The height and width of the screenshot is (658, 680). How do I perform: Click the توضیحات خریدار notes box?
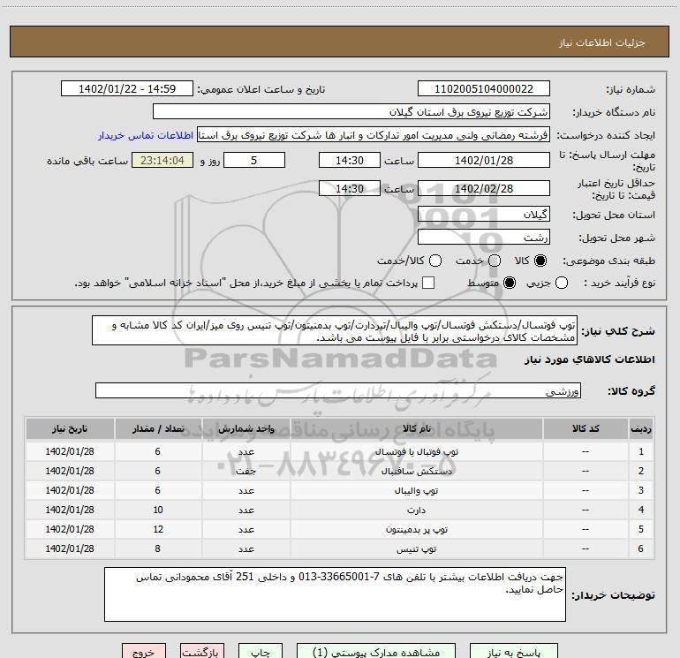[x=335, y=594]
